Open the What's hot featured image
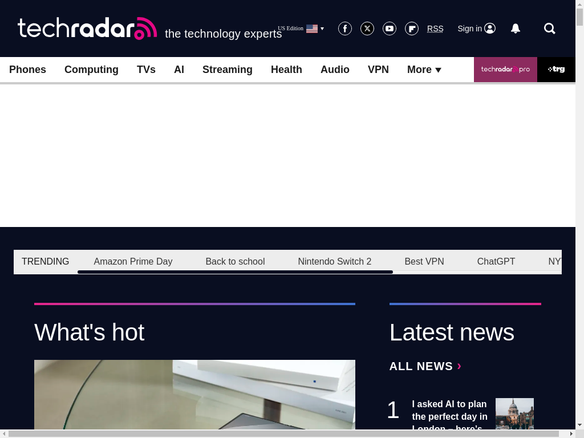Viewport: 584px width, 438px height. 194,395
